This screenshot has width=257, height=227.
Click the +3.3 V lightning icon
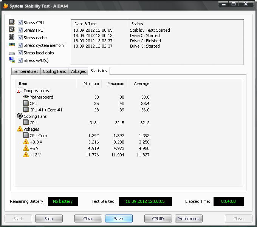pyautogui.click(x=26, y=142)
